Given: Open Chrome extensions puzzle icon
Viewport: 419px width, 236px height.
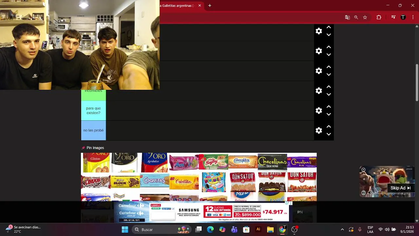Looking at the screenshot, I should pyautogui.click(x=379, y=17).
